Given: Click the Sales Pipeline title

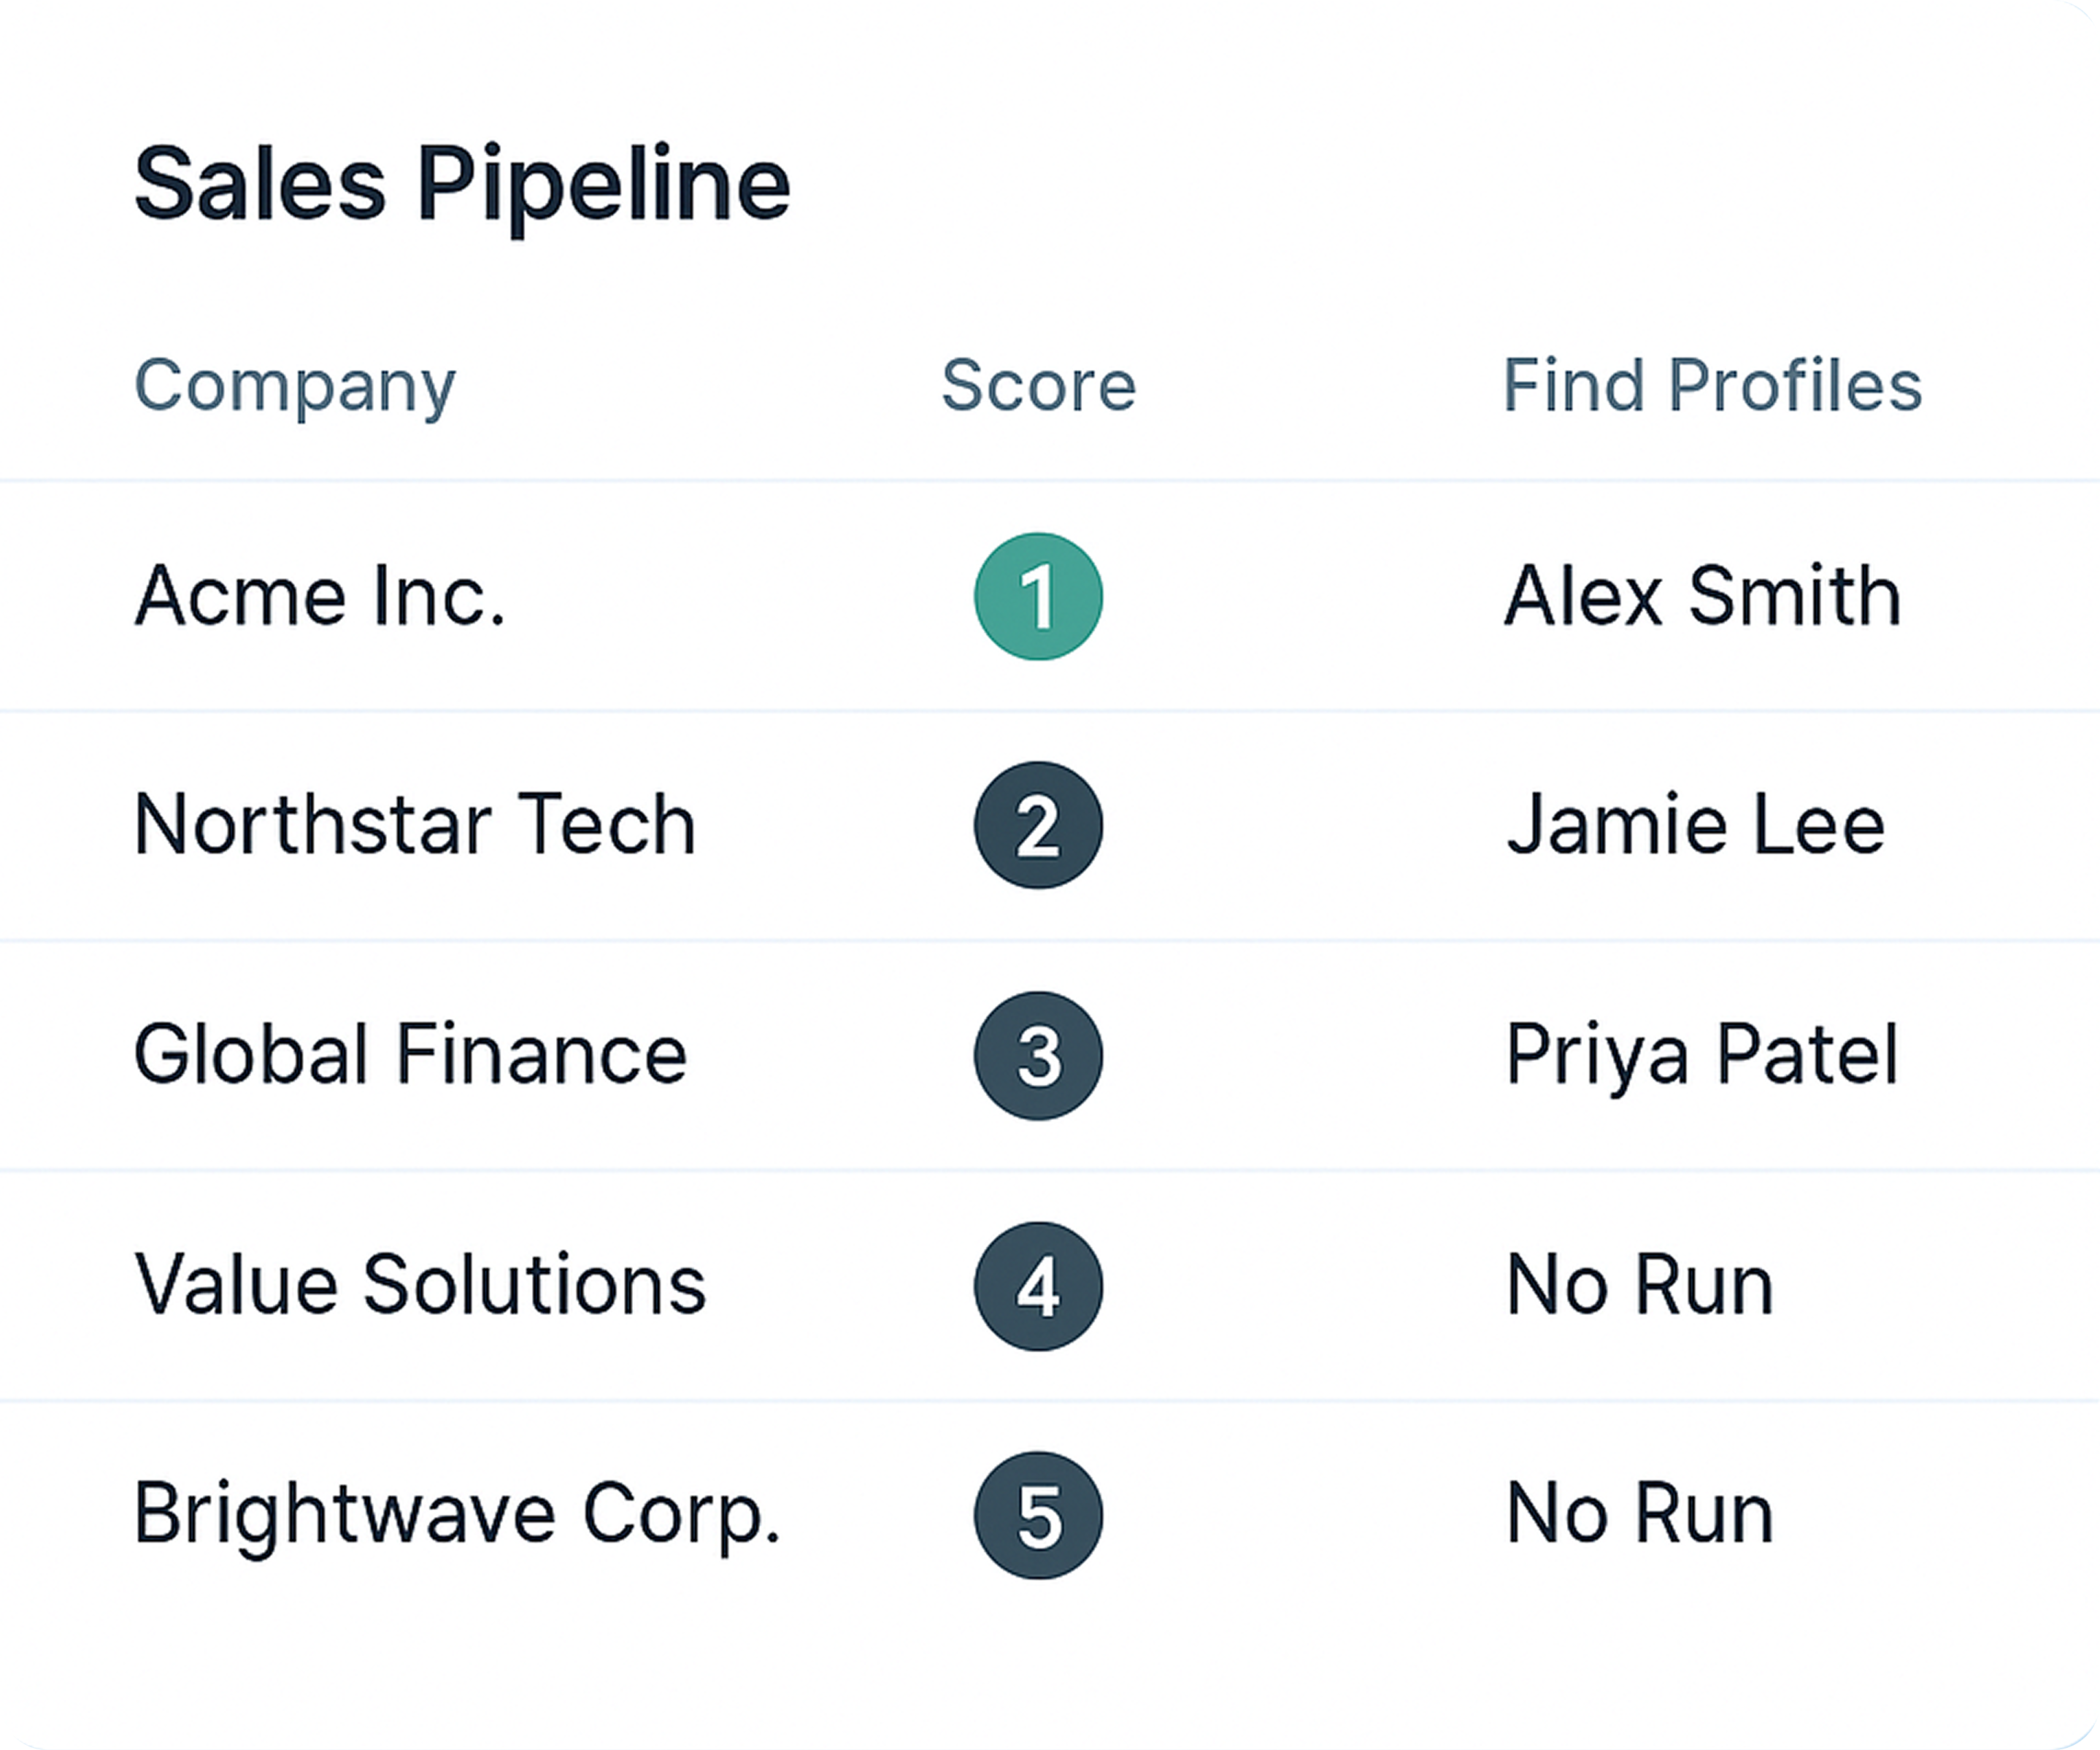Looking at the screenshot, I should coord(462,187).
